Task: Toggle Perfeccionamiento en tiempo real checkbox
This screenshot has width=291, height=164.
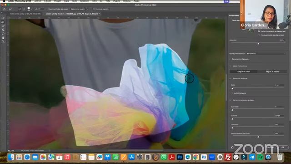Action: click(259, 31)
